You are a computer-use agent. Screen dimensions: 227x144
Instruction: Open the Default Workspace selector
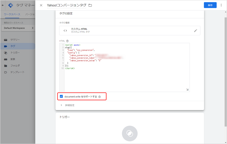pos(18,28)
